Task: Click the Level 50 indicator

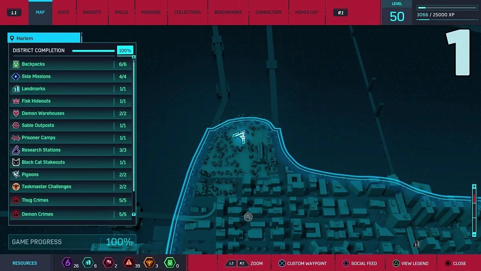Action: point(397,13)
